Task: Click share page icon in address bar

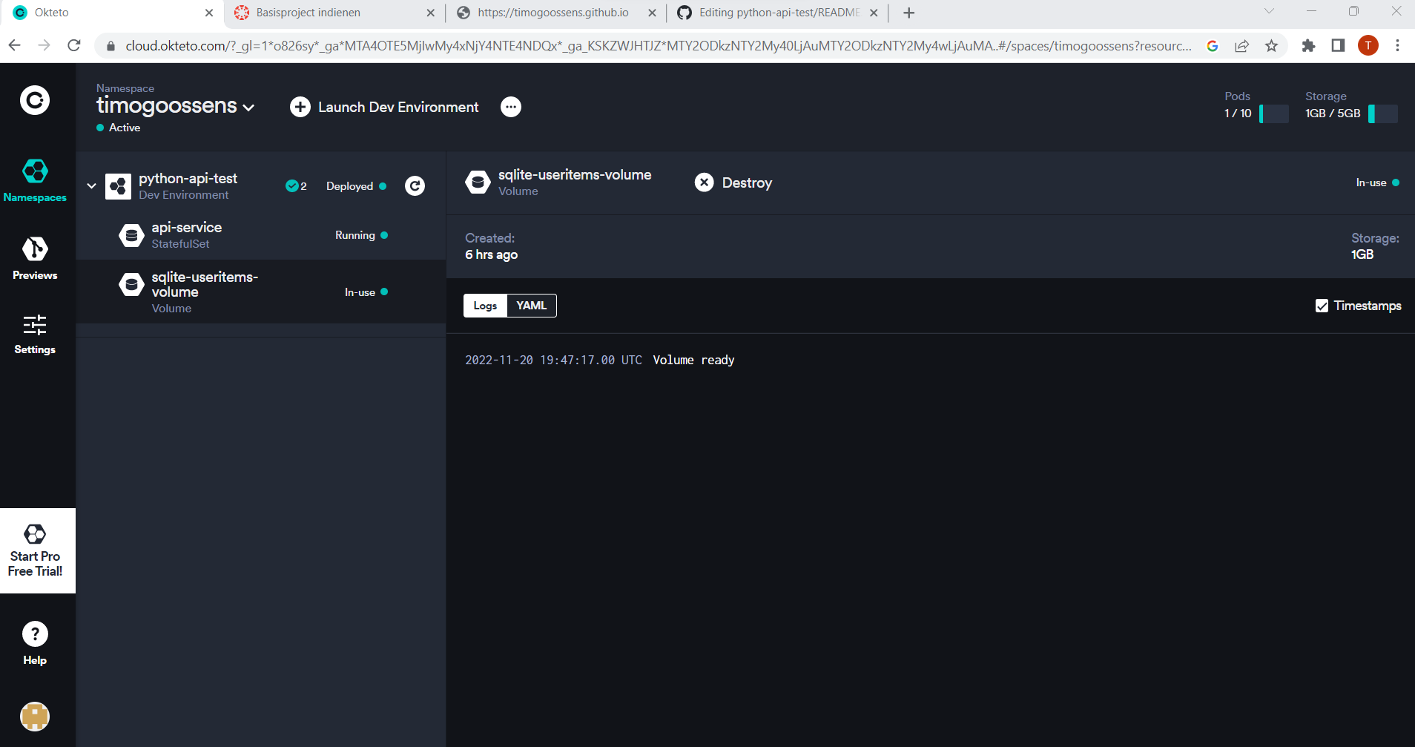Action: (x=1242, y=45)
